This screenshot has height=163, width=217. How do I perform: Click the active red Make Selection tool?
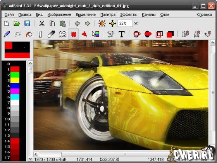74,34
